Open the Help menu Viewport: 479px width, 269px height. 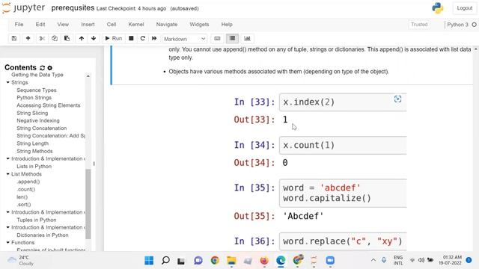(x=227, y=25)
